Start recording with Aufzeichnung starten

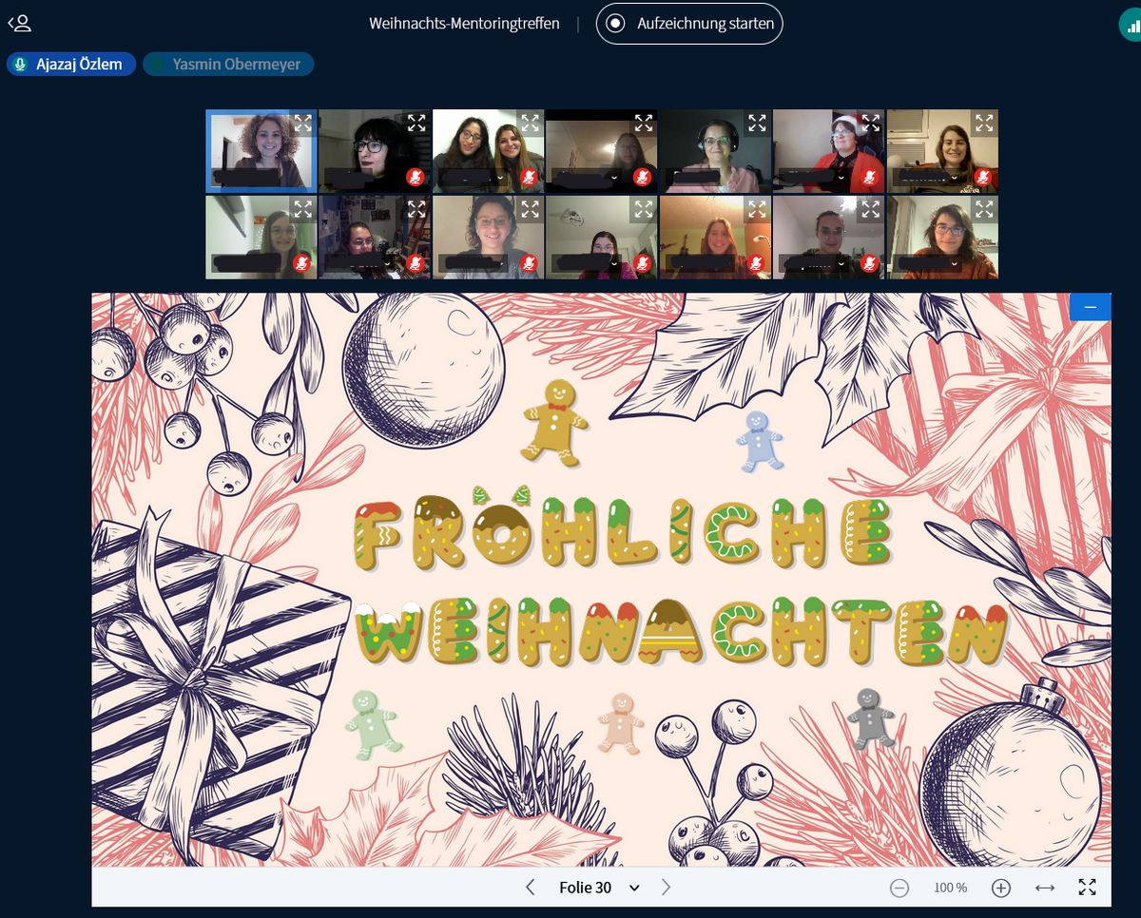coord(689,24)
